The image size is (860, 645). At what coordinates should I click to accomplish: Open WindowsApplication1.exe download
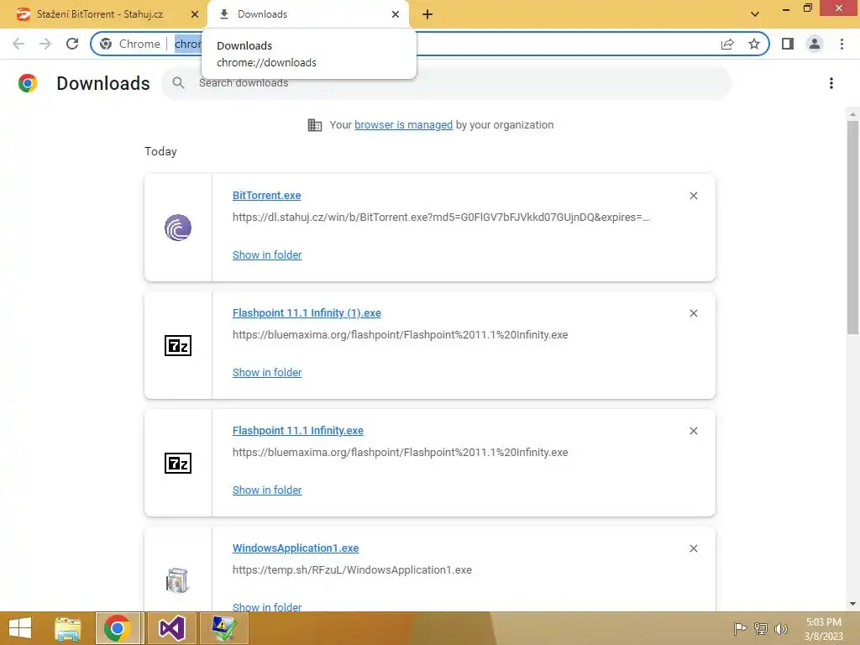click(296, 548)
